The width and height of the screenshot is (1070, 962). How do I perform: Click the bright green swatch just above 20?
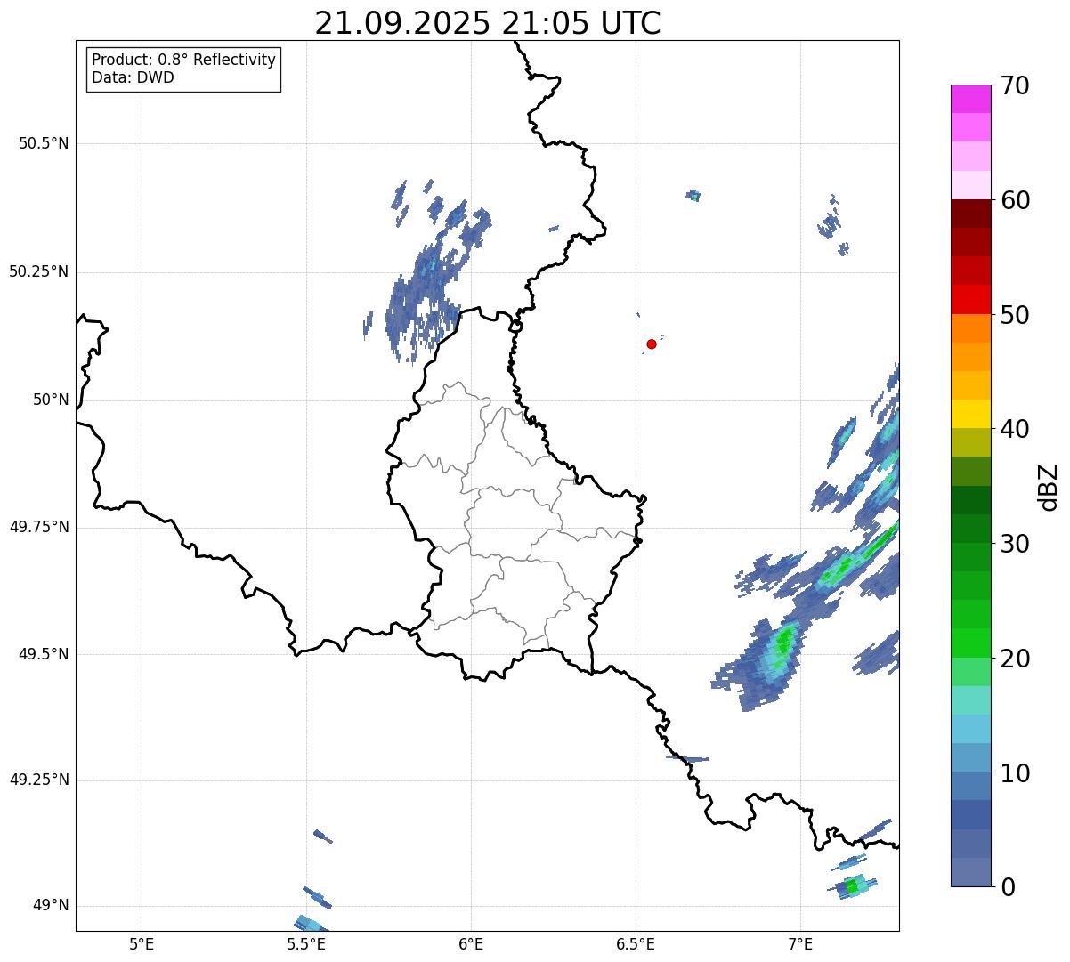click(970, 643)
